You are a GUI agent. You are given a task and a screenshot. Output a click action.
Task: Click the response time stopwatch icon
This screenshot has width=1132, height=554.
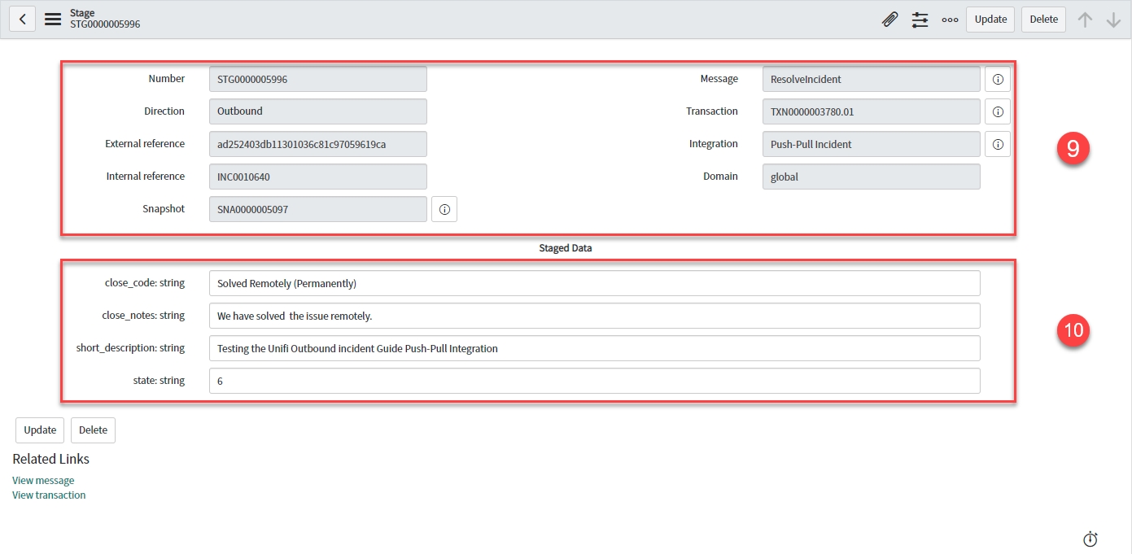pos(1090,539)
